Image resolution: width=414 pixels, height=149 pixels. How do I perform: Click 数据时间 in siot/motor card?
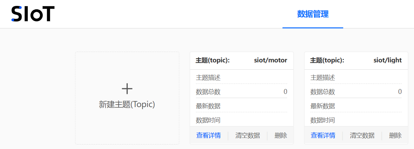208,120
